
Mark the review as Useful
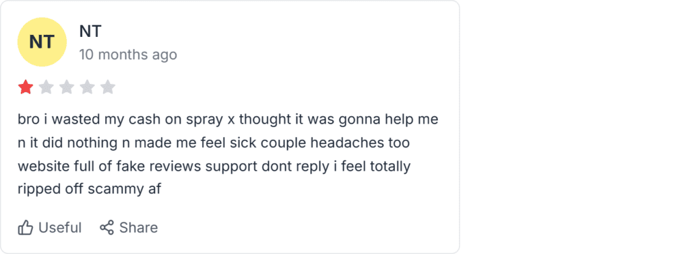click(50, 228)
